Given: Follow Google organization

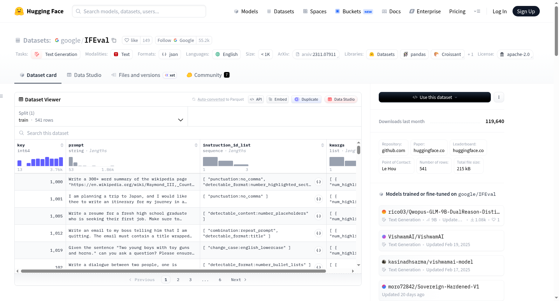Looking at the screenshot, I should [176, 40].
